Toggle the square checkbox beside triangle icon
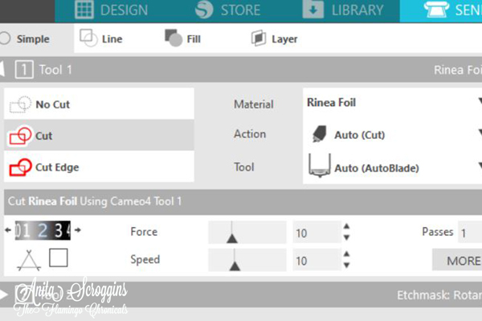 (x=59, y=258)
